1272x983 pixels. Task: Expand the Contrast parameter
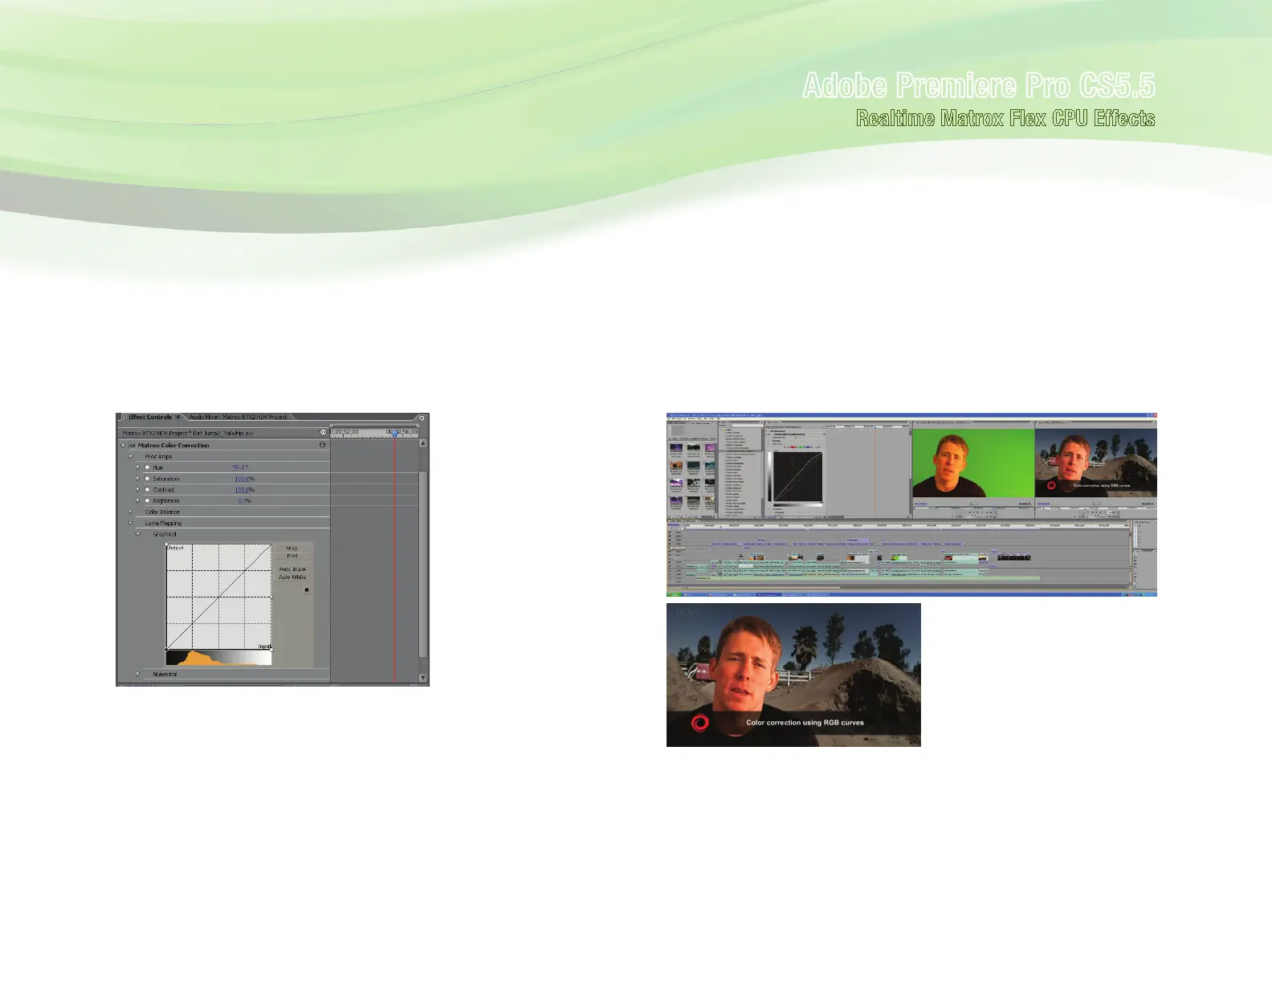pyautogui.click(x=138, y=489)
